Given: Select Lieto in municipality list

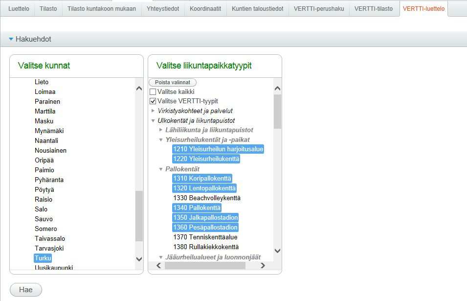Looking at the screenshot, I should 42,82.
